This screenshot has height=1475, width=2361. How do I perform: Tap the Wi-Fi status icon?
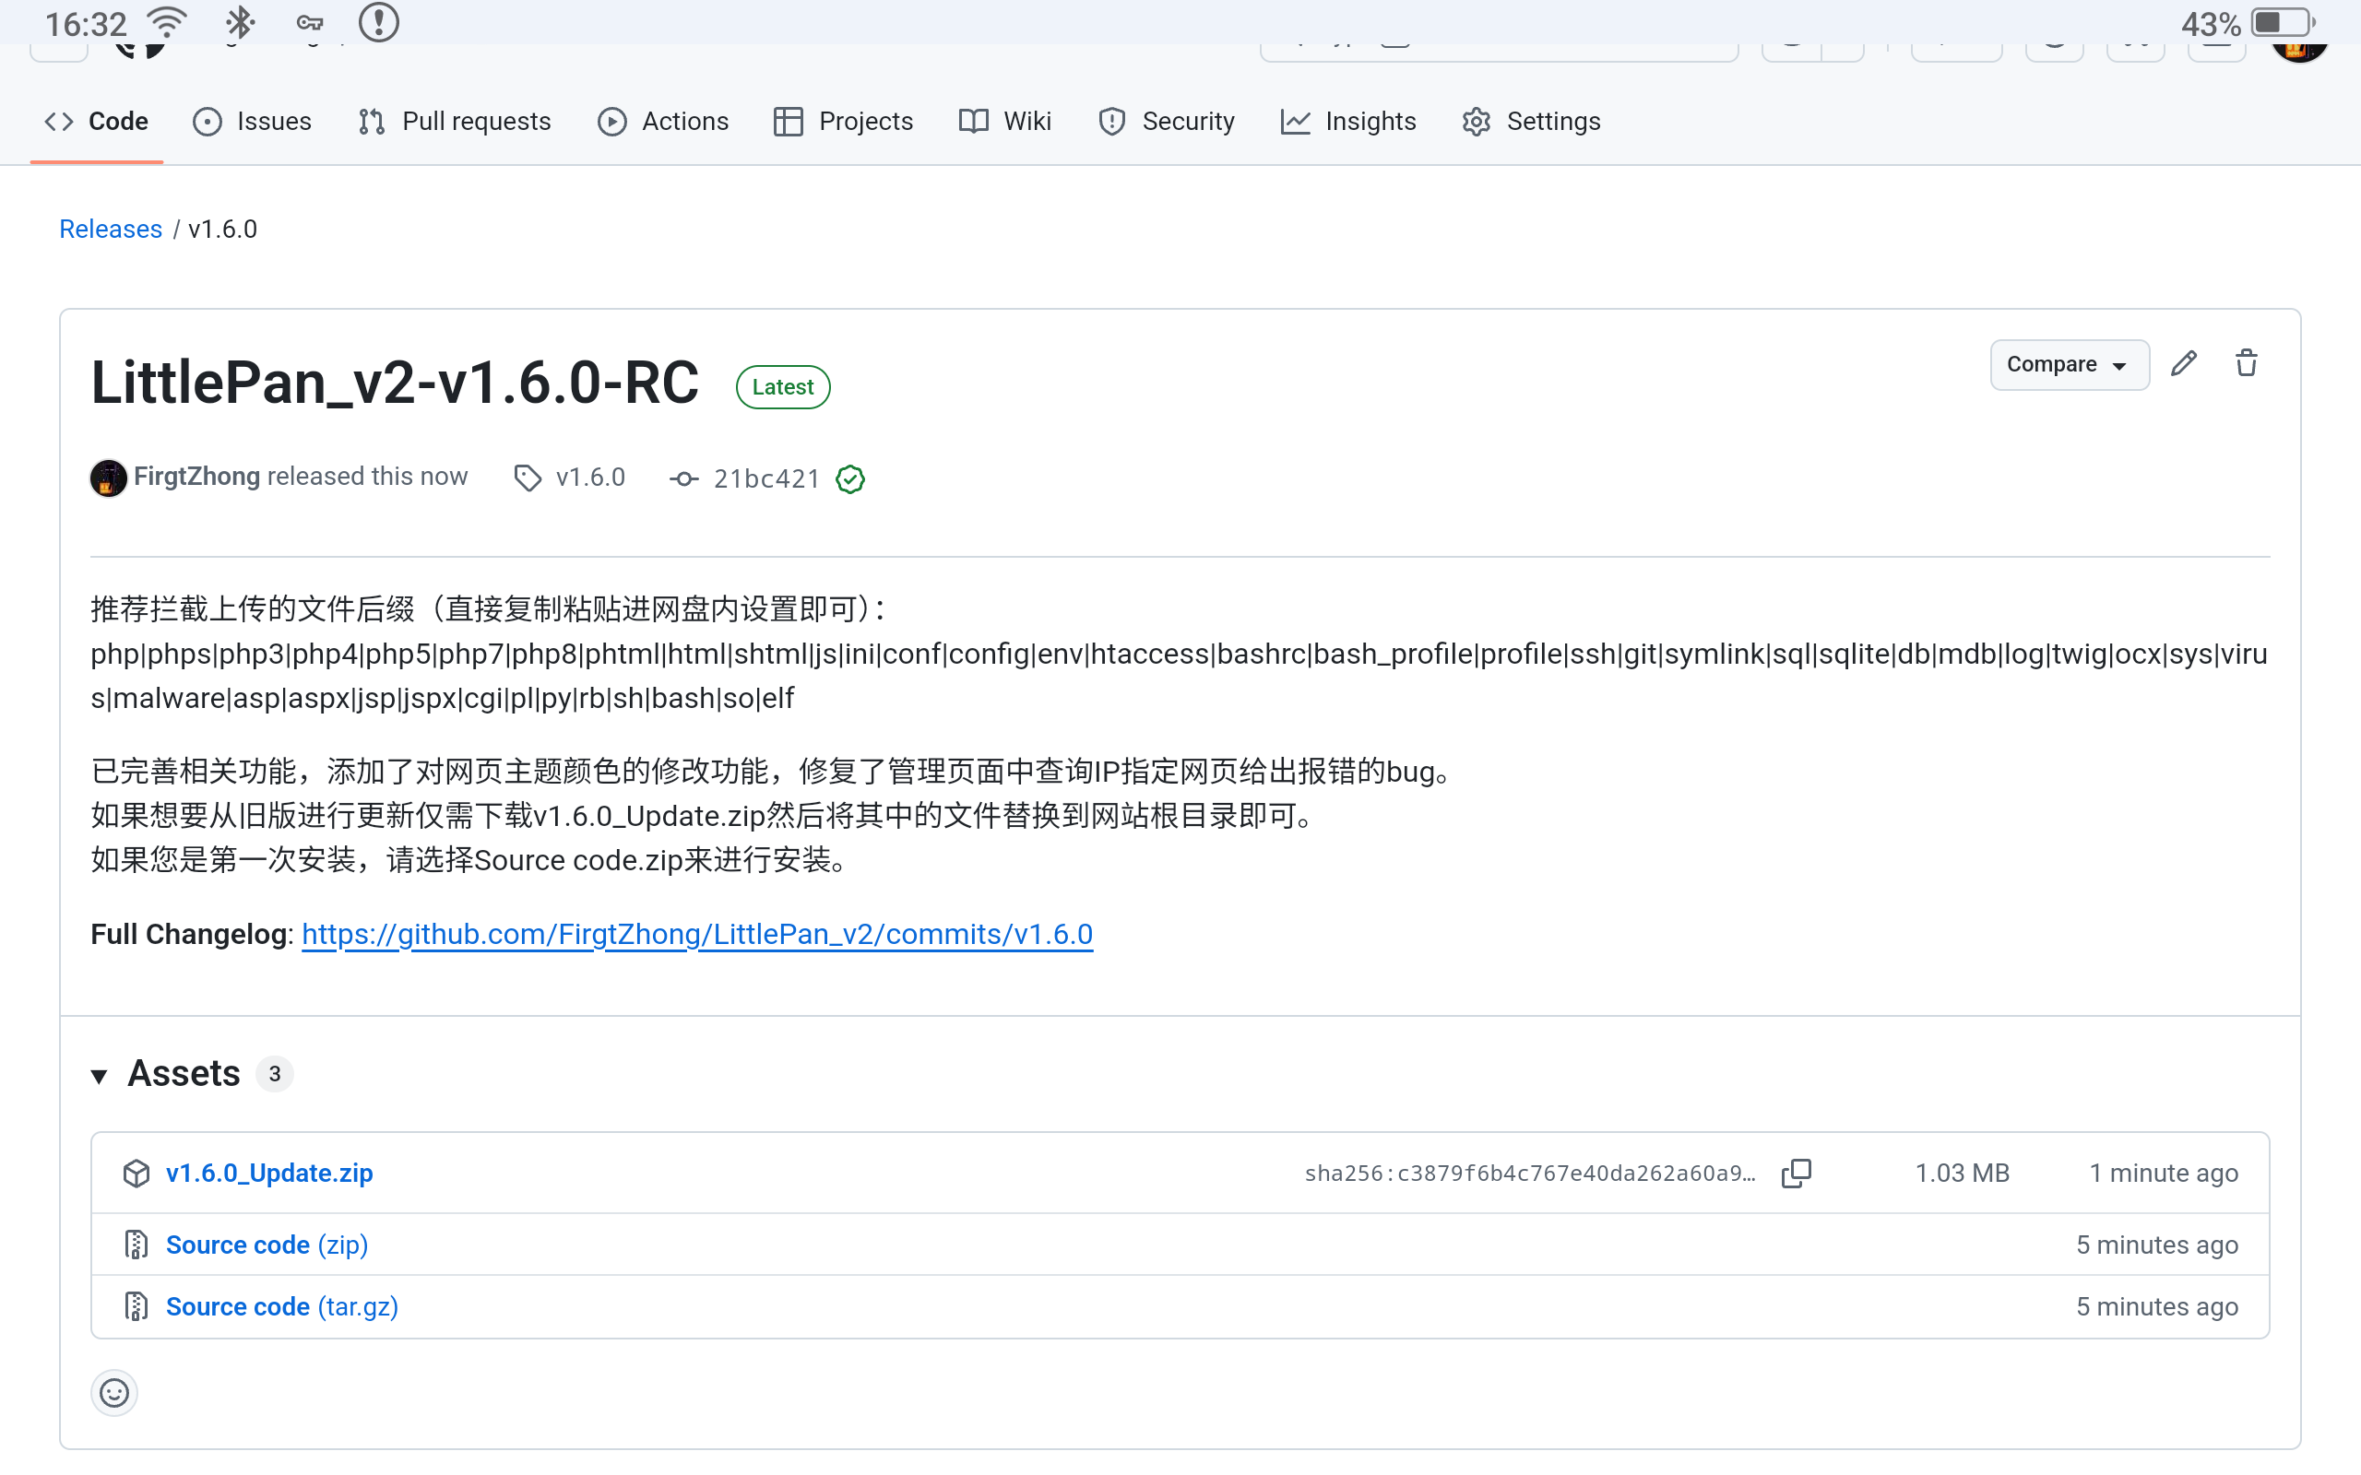coord(167,21)
